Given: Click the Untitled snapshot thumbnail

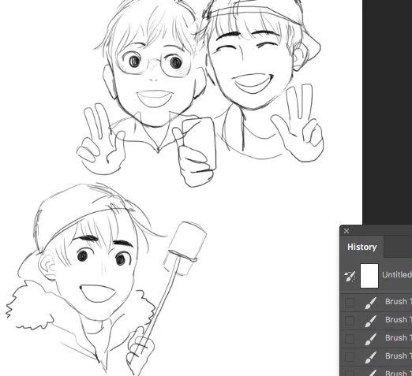Looking at the screenshot, I should (369, 276).
